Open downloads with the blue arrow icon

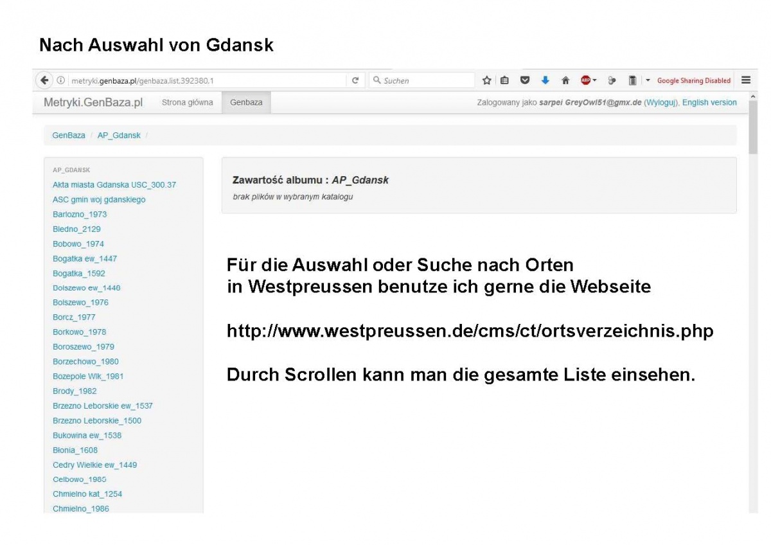point(545,80)
